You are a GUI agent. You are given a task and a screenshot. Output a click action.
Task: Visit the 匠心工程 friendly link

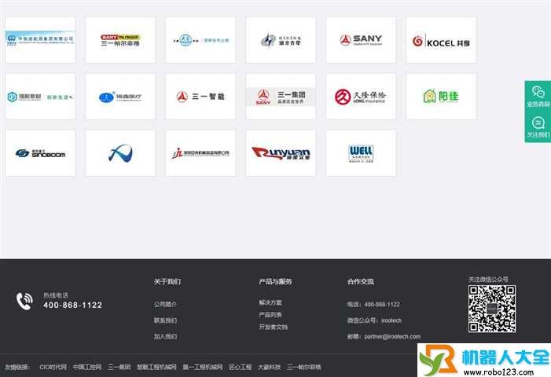[240, 367]
